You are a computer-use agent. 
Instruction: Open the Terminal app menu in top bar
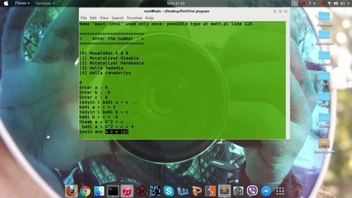[x=45, y=3]
